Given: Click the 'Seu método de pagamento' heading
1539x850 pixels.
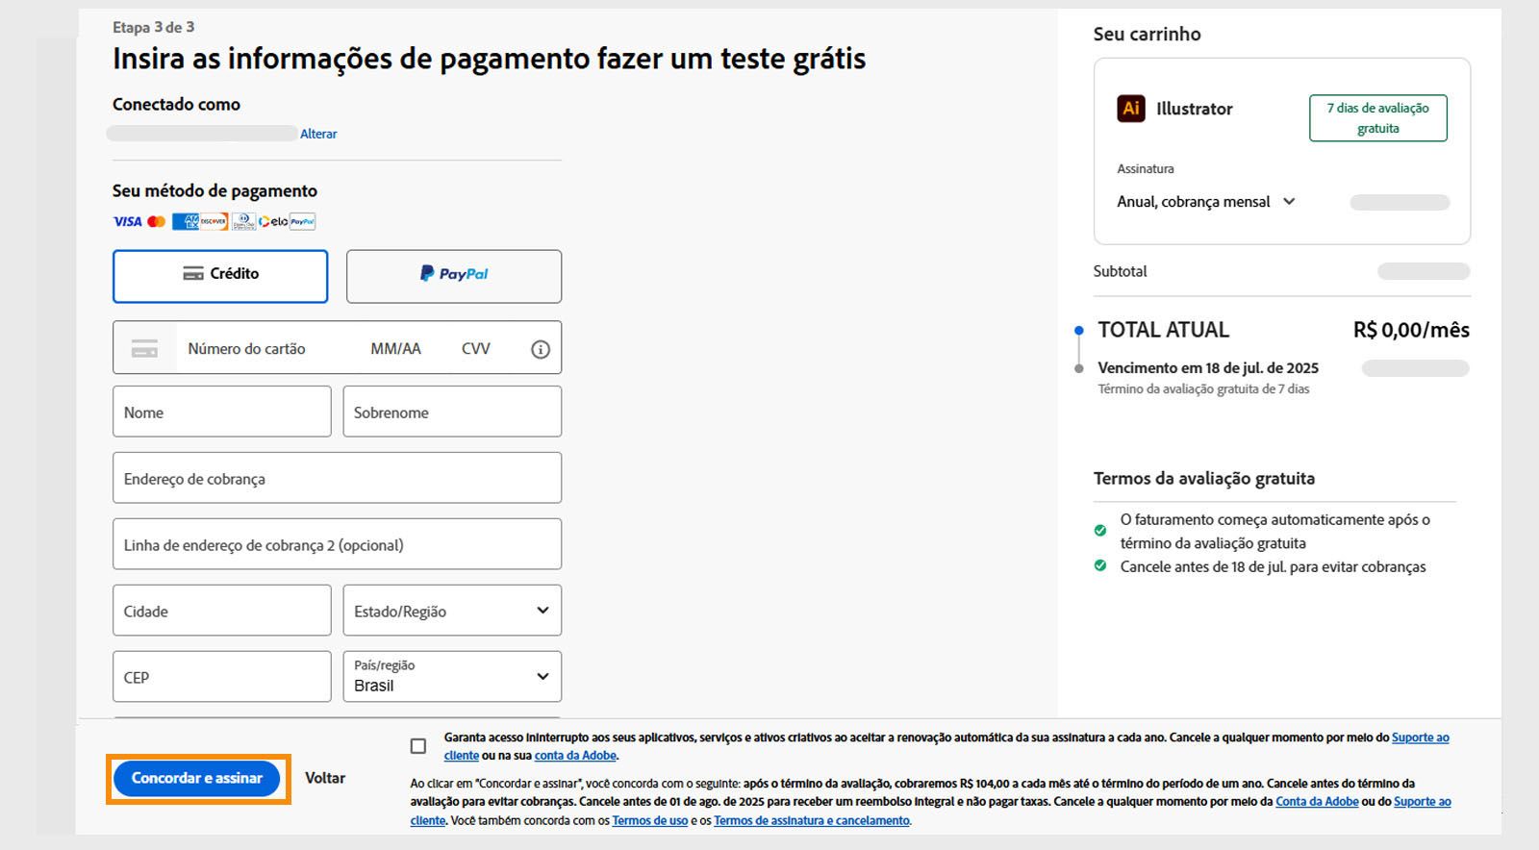Looking at the screenshot, I should (214, 190).
